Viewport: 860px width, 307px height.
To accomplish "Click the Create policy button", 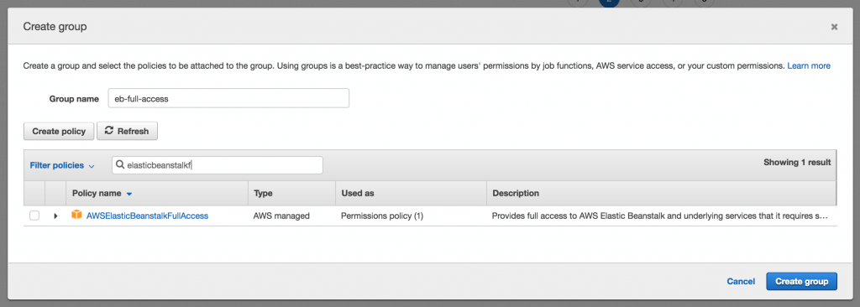I will (59, 131).
